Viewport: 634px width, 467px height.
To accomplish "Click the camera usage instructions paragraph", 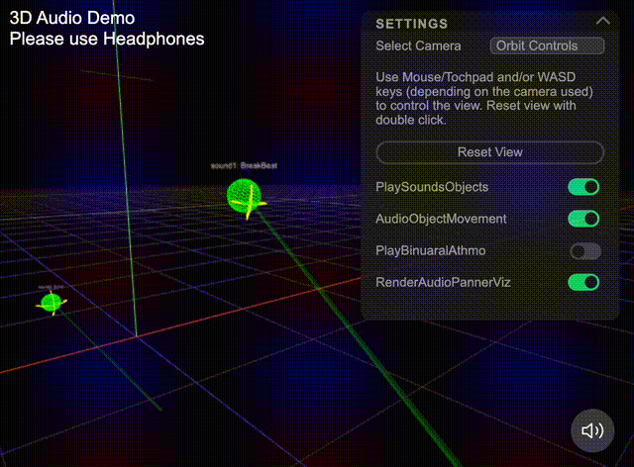I will (x=484, y=98).
